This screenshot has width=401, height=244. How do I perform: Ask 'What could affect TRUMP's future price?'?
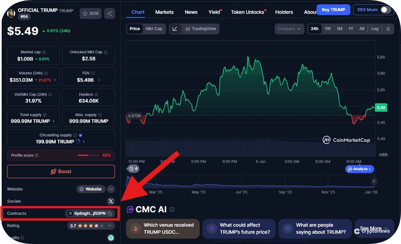tap(239, 229)
